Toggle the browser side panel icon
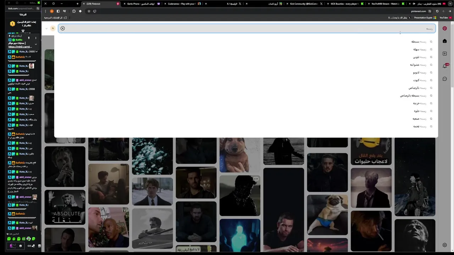 (x=58, y=11)
